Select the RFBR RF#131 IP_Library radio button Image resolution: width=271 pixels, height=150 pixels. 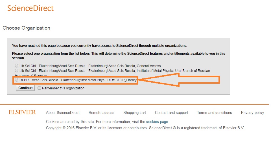pos(17,80)
